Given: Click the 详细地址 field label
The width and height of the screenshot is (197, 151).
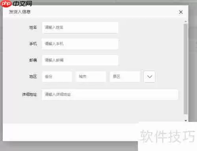Looking at the screenshot, I should (30, 94).
